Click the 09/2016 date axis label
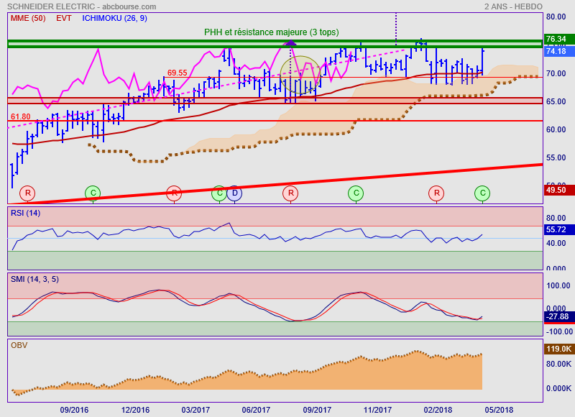575x417 pixels. click(74, 410)
